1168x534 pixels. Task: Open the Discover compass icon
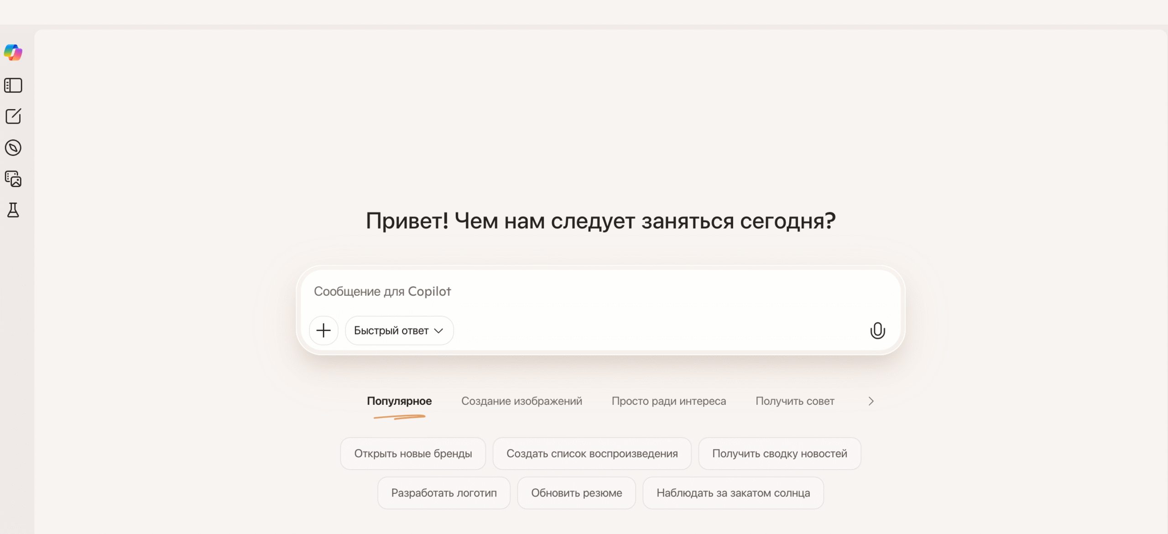pyautogui.click(x=13, y=147)
